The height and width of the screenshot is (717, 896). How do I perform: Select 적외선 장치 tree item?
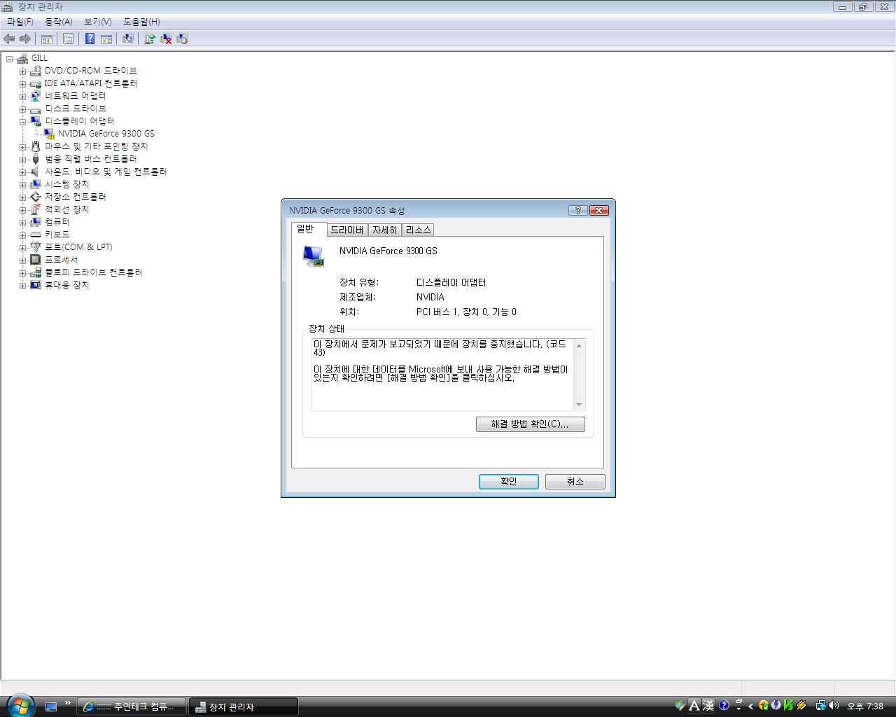point(67,209)
